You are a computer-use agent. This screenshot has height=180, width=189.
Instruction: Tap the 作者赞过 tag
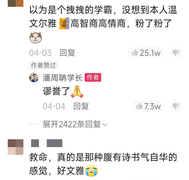coord(43,65)
